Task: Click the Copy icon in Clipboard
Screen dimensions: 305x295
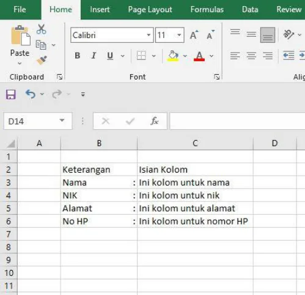Action: pos(41,45)
